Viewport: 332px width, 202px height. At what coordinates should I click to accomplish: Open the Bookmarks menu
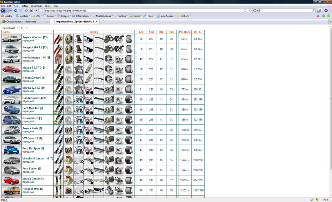point(36,6)
